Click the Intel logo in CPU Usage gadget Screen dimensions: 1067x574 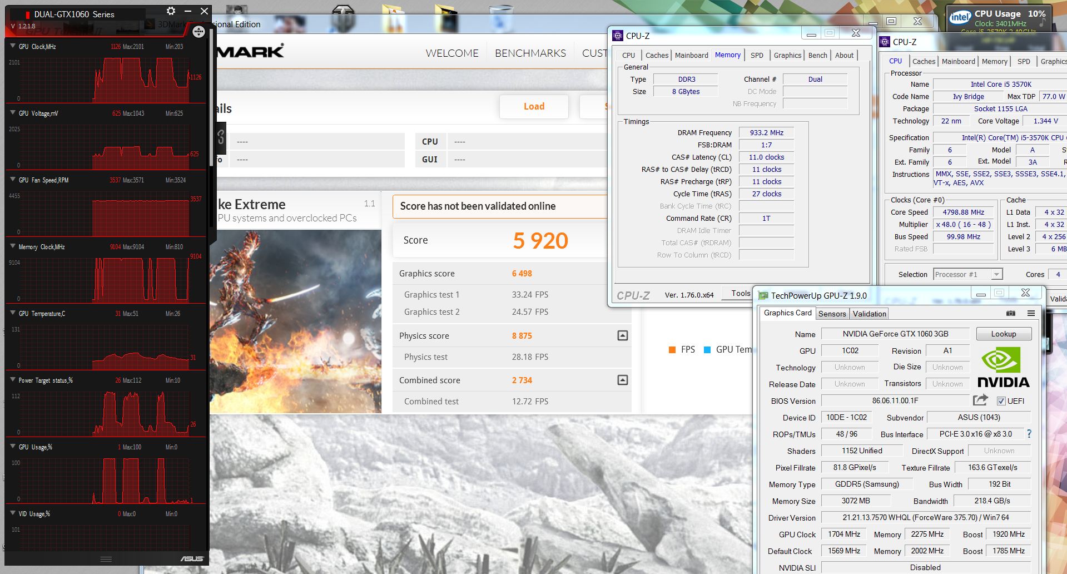click(x=960, y=17)
